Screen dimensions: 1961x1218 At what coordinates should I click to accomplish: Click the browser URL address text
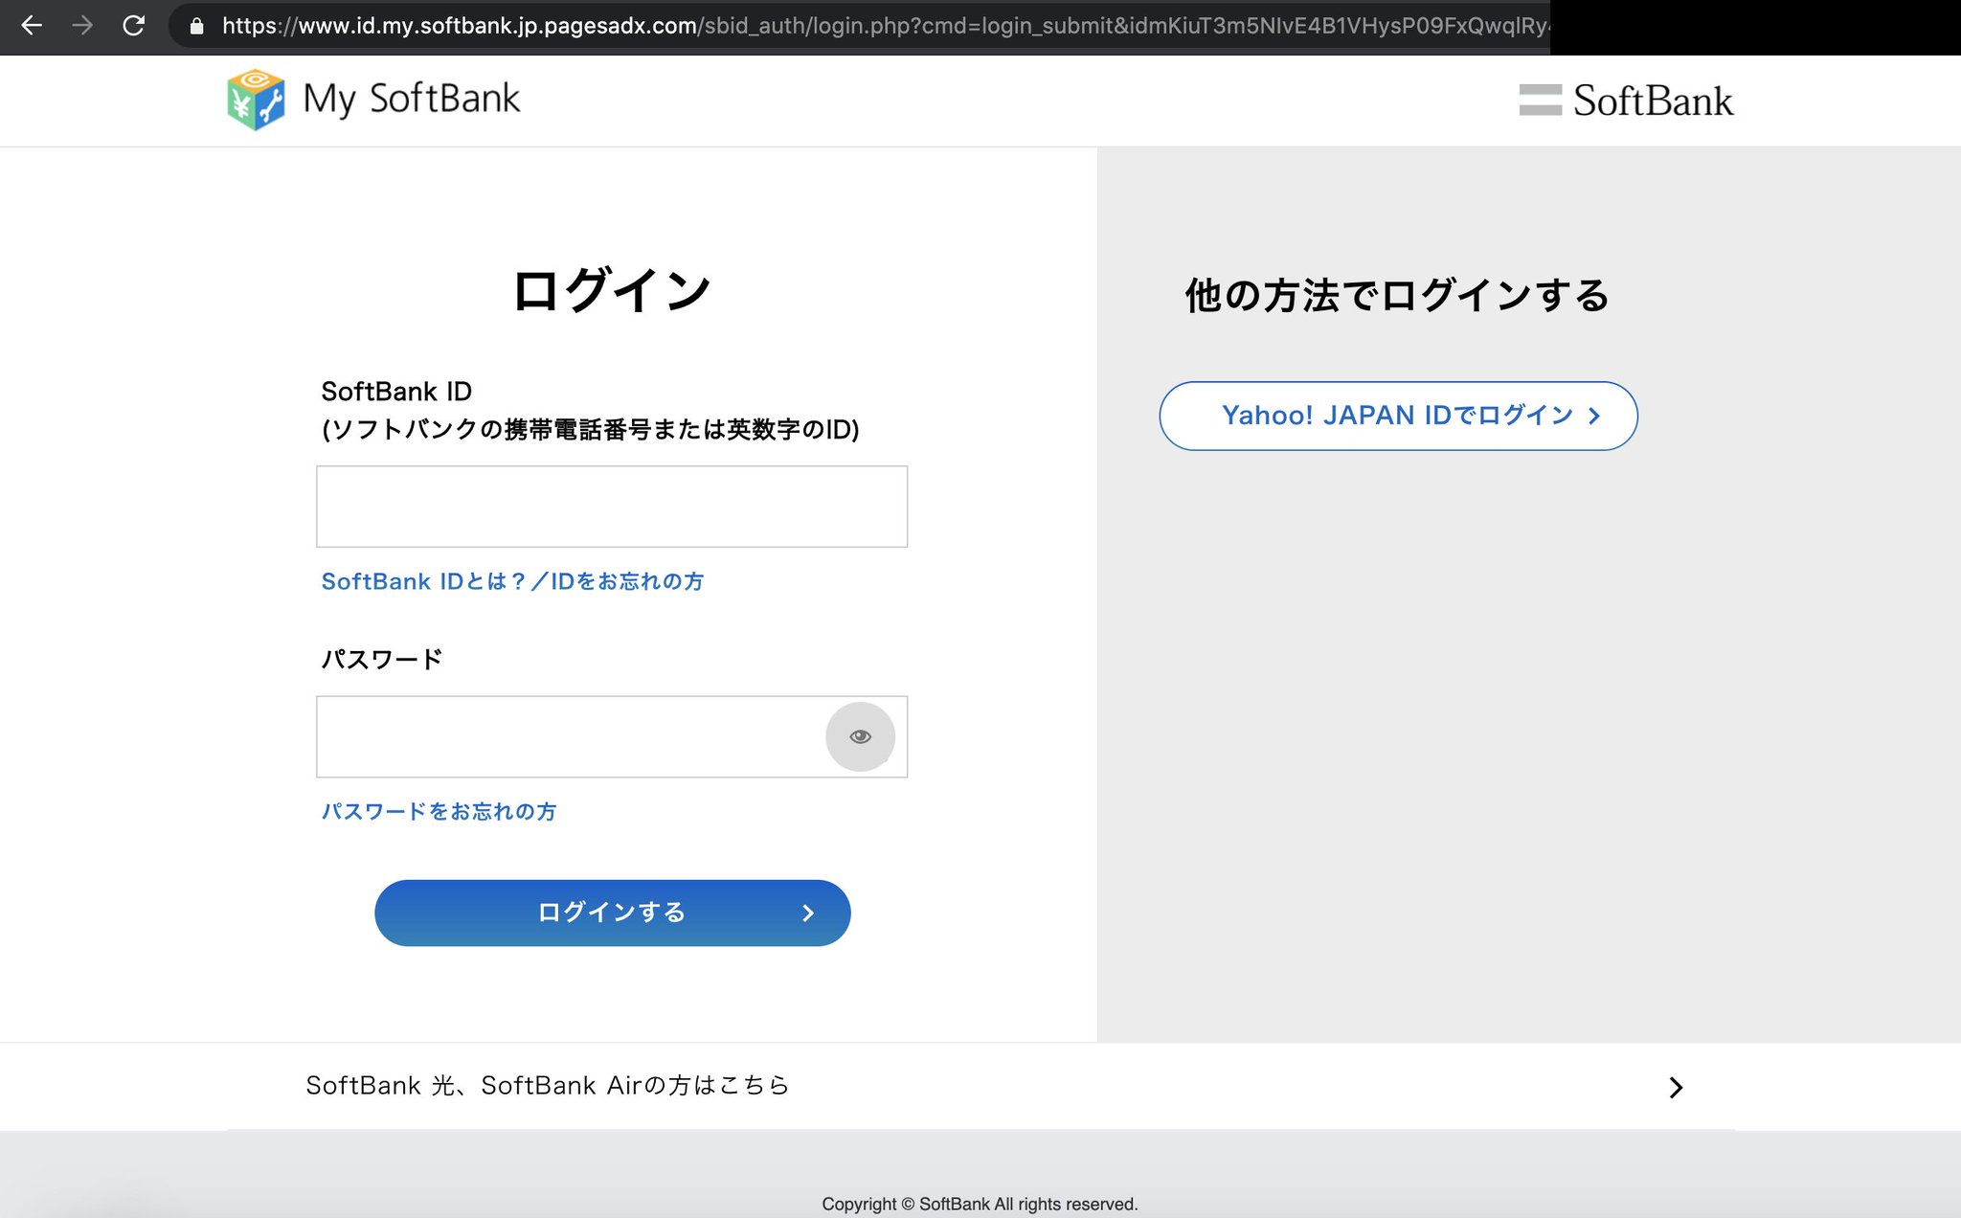862,26
